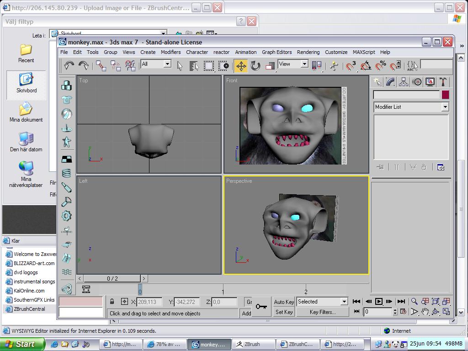Open the Named Selection Sets tool

click(x=413, y=66)
